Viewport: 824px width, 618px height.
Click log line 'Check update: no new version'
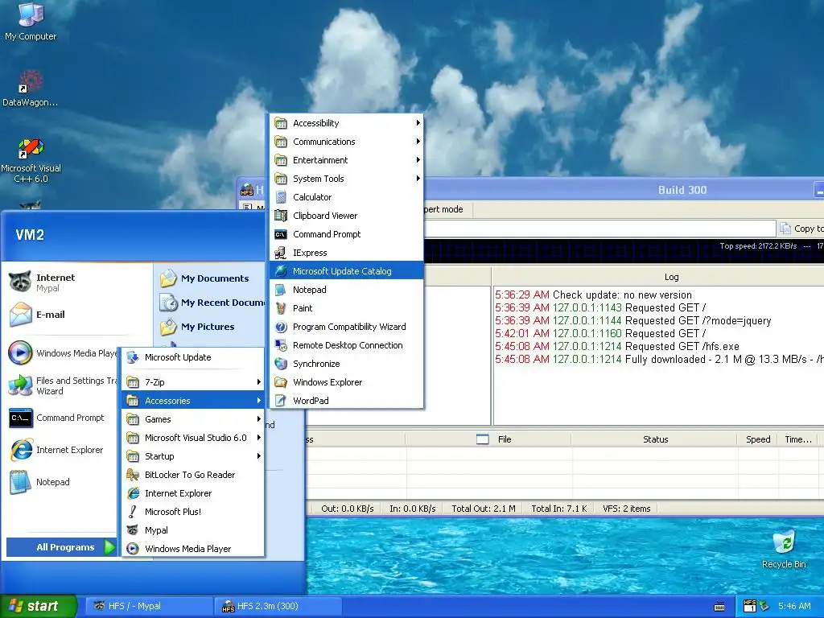[593, 295]
